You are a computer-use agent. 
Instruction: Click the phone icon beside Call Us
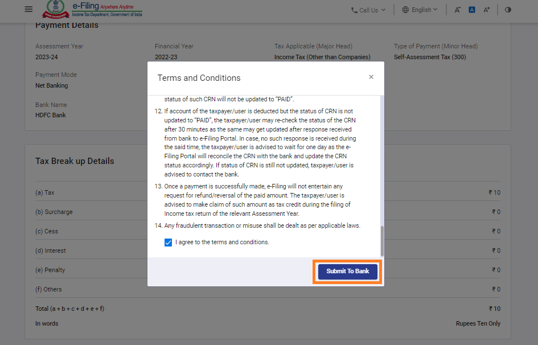354,10
